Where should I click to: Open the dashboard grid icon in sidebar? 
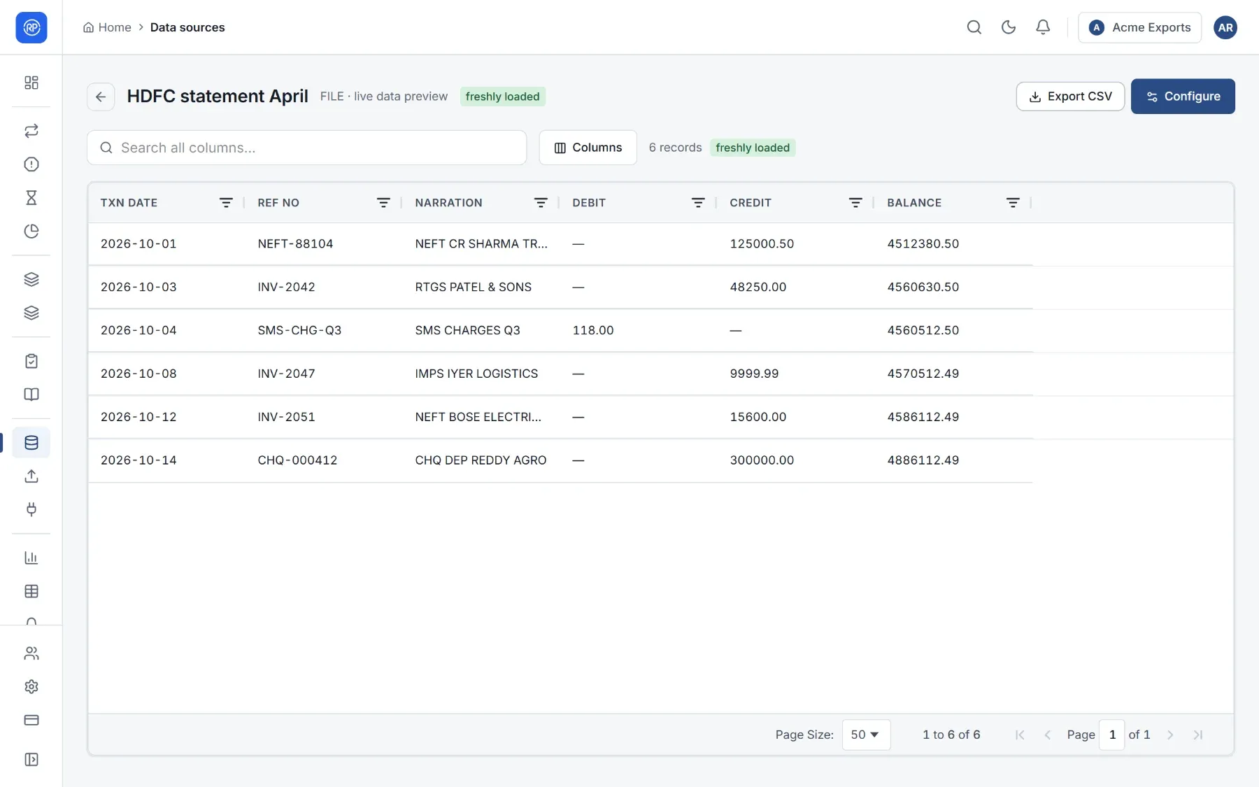pos(31,83)
